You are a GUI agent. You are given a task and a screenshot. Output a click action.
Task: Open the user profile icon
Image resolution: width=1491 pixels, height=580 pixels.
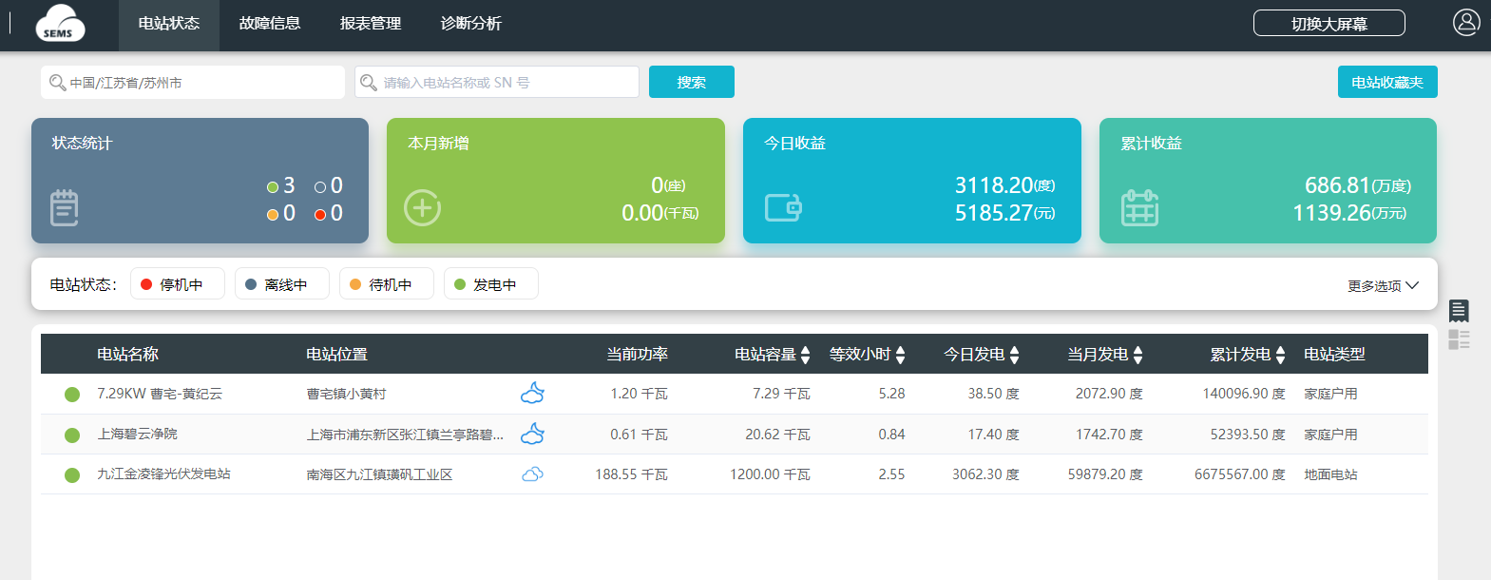click(1465, 23)
